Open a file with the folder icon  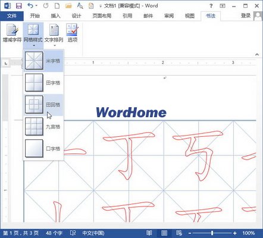(68, 5)
